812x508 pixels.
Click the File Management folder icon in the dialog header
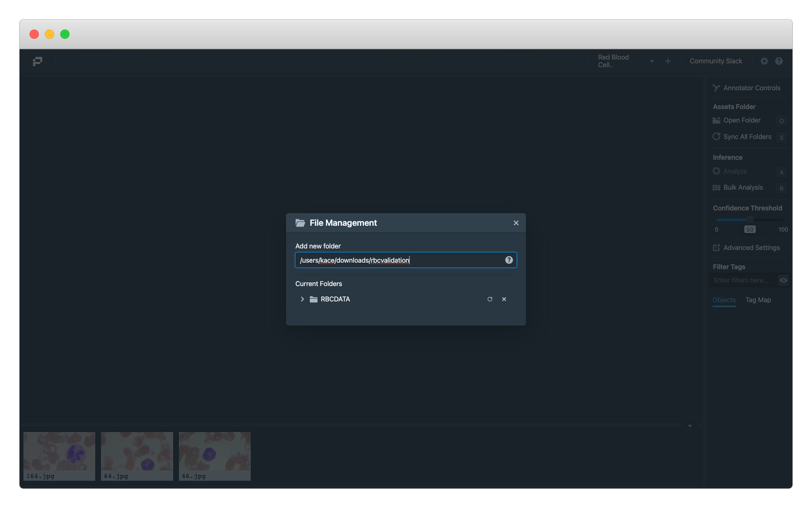(300, 223)
